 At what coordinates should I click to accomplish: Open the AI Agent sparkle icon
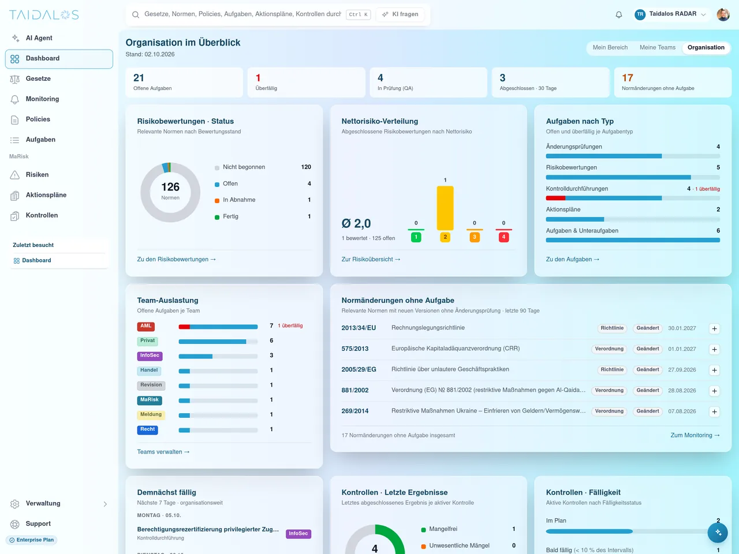(x=15, y=38)
